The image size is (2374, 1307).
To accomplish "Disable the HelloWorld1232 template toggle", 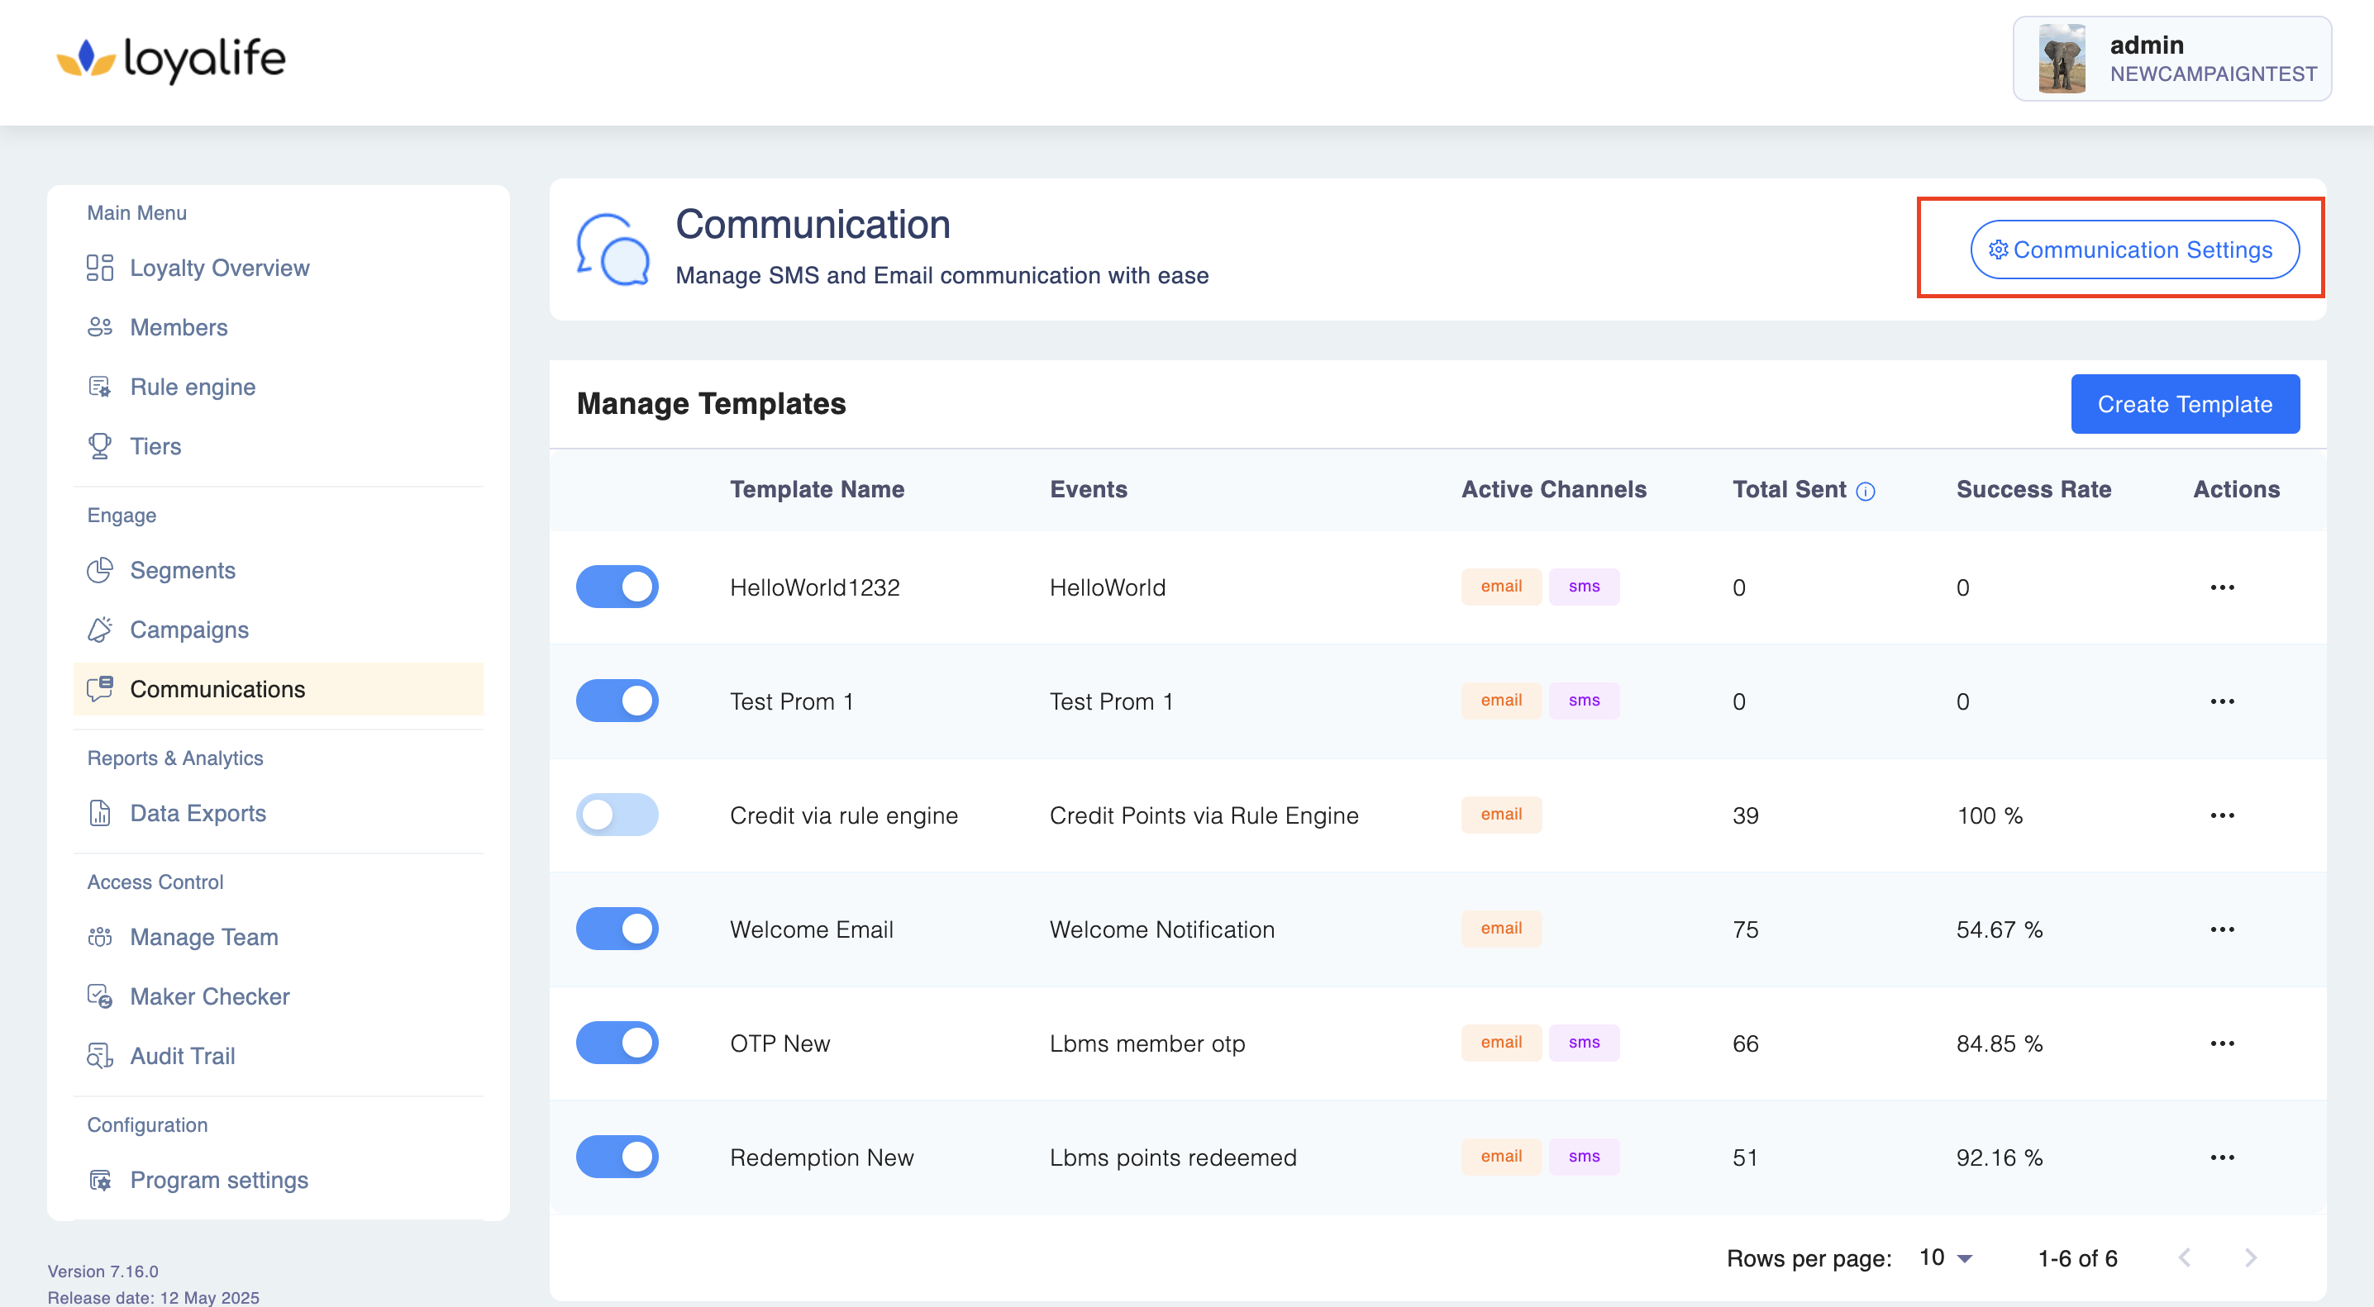I will point(617,587).
